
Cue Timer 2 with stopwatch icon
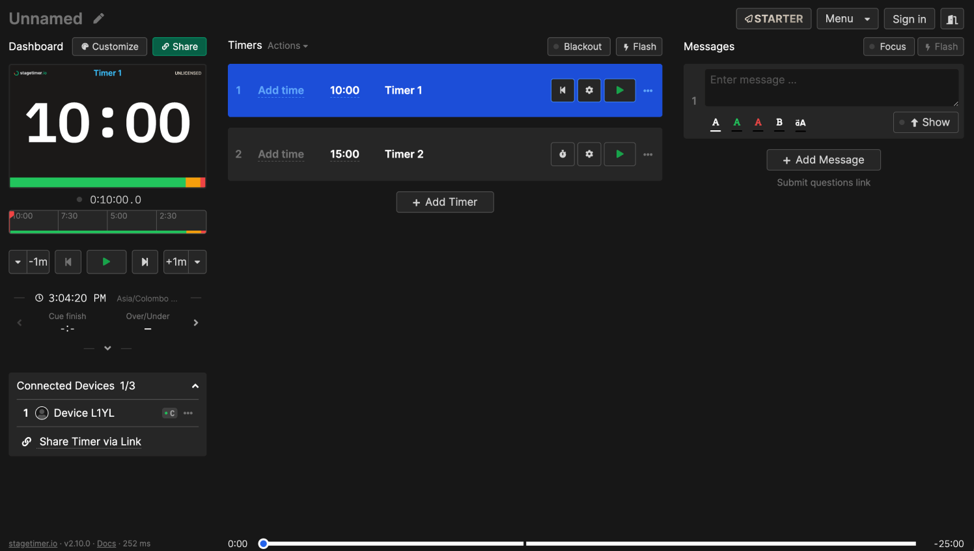click(563, 154)
